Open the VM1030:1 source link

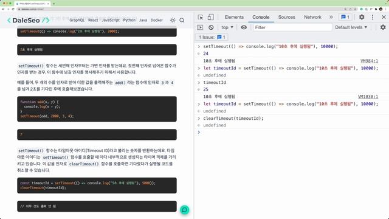coord(368,97)
